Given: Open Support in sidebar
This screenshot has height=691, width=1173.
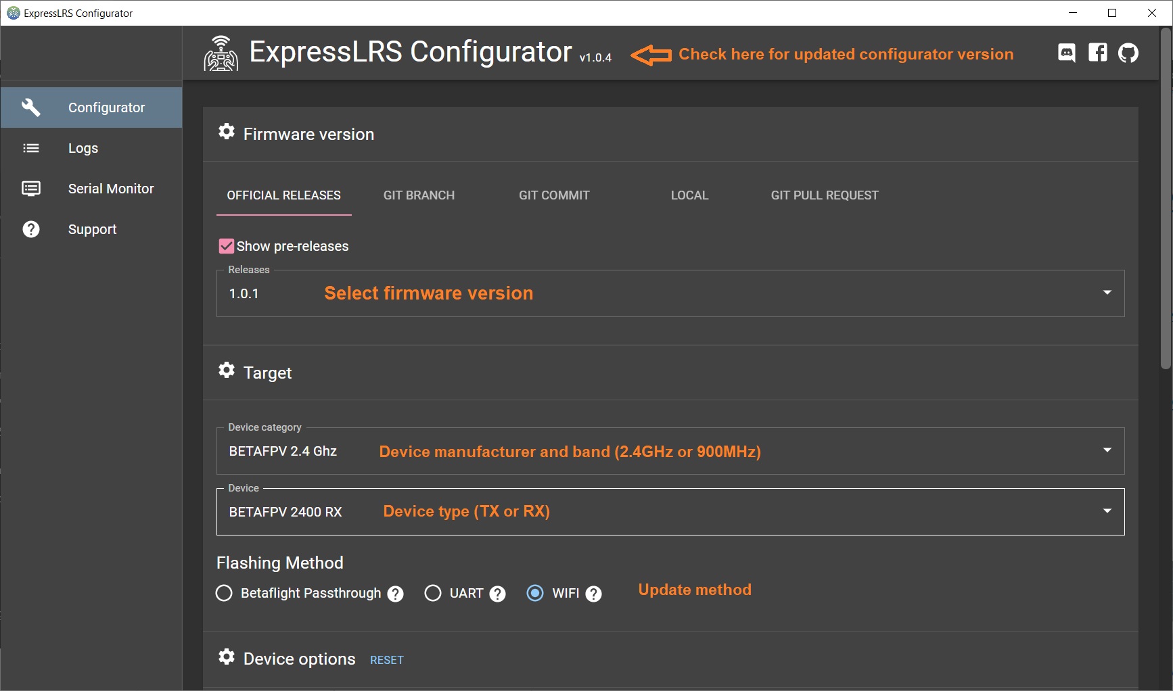Looking at the screenshot, I should click(91, 229).
